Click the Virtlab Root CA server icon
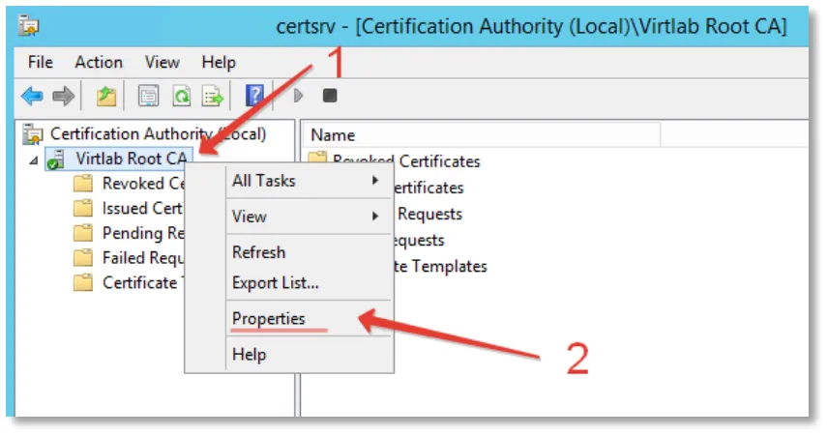The width and height of the screenshot is (827, 435). [55, 159]
